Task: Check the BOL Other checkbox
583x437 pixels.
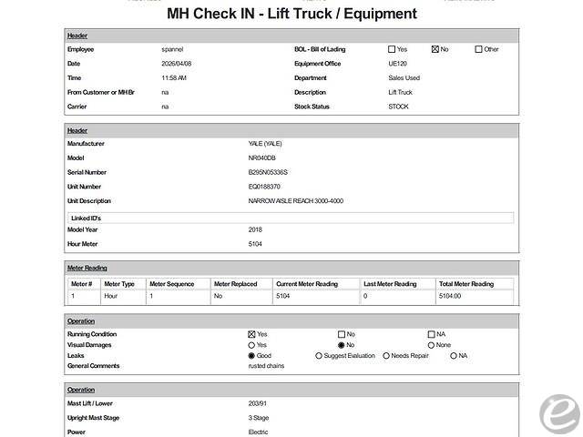Action: click(x=478, y=49)
